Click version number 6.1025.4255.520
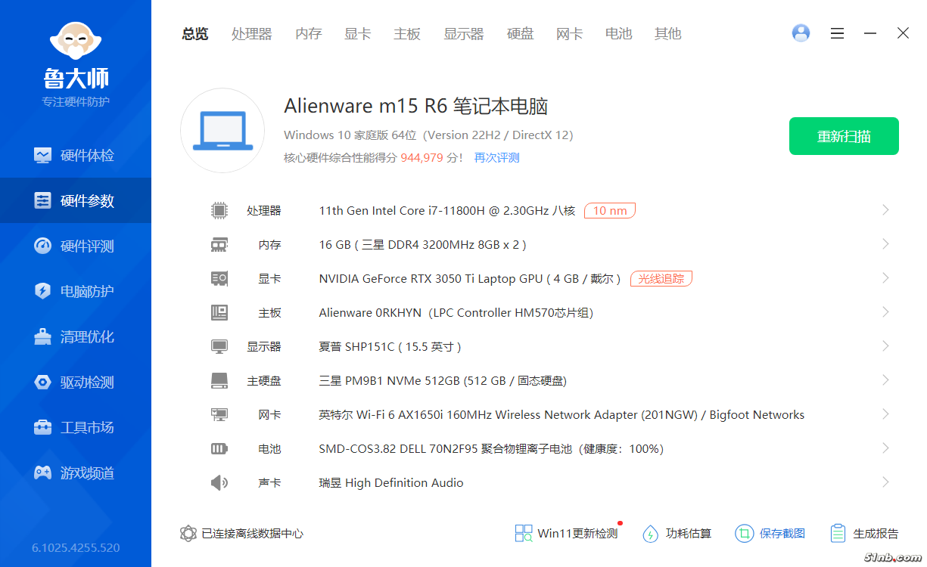Image resolution: width=927 pixels, height=567 pixels. coord(76,548)
